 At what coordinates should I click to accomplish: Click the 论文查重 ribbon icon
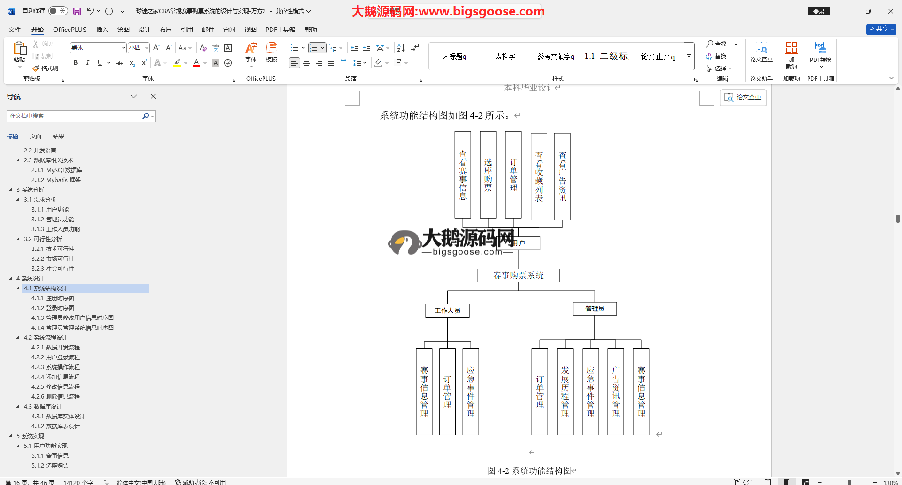[x=761, y=53]
